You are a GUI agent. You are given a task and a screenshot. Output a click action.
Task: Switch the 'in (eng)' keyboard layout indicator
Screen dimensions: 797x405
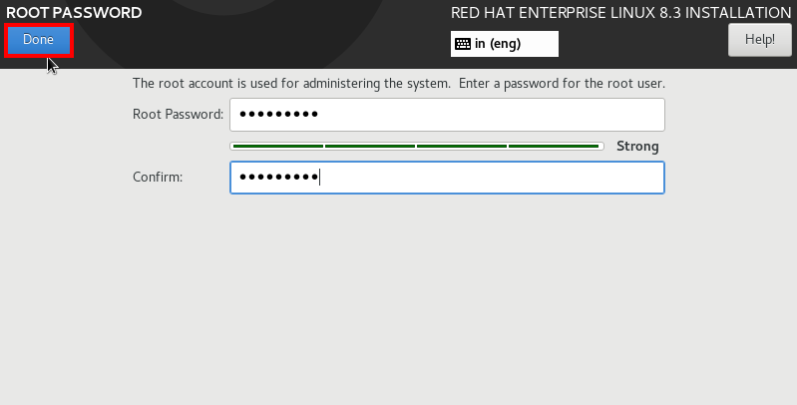coord(504,44)
